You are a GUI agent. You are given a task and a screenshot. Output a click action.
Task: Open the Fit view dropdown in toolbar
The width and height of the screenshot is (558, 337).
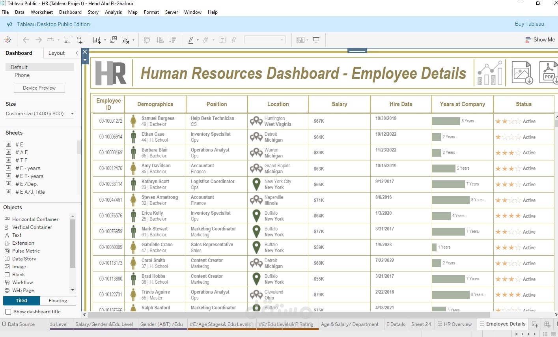[x=265, y=40]
